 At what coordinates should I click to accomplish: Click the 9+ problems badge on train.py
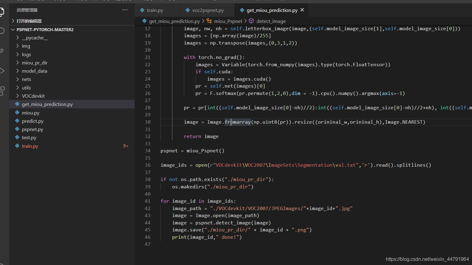(126, 146)
